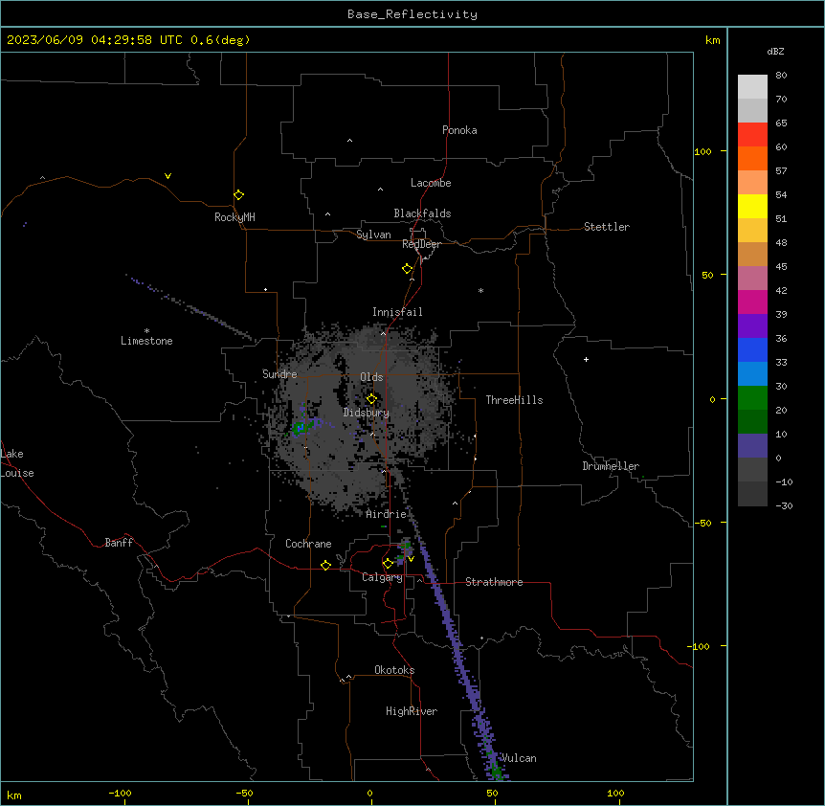The height and width of the screenshot is (806, 825).
Task: Click the yellow diamond marker below Olds
Action: (371, 399)
